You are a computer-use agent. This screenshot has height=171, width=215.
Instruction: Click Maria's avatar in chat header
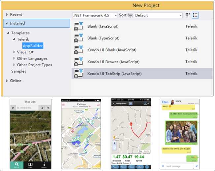[172, 102]
